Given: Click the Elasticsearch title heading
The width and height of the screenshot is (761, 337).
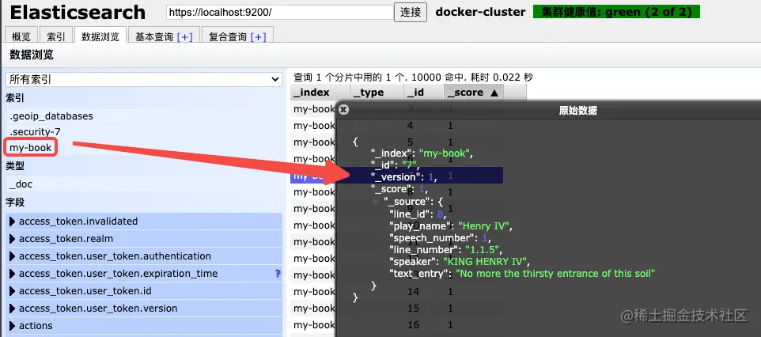Looking at the screenshot, I should click(78, 13).
